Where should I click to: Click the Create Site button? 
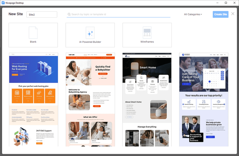point(220,14)
